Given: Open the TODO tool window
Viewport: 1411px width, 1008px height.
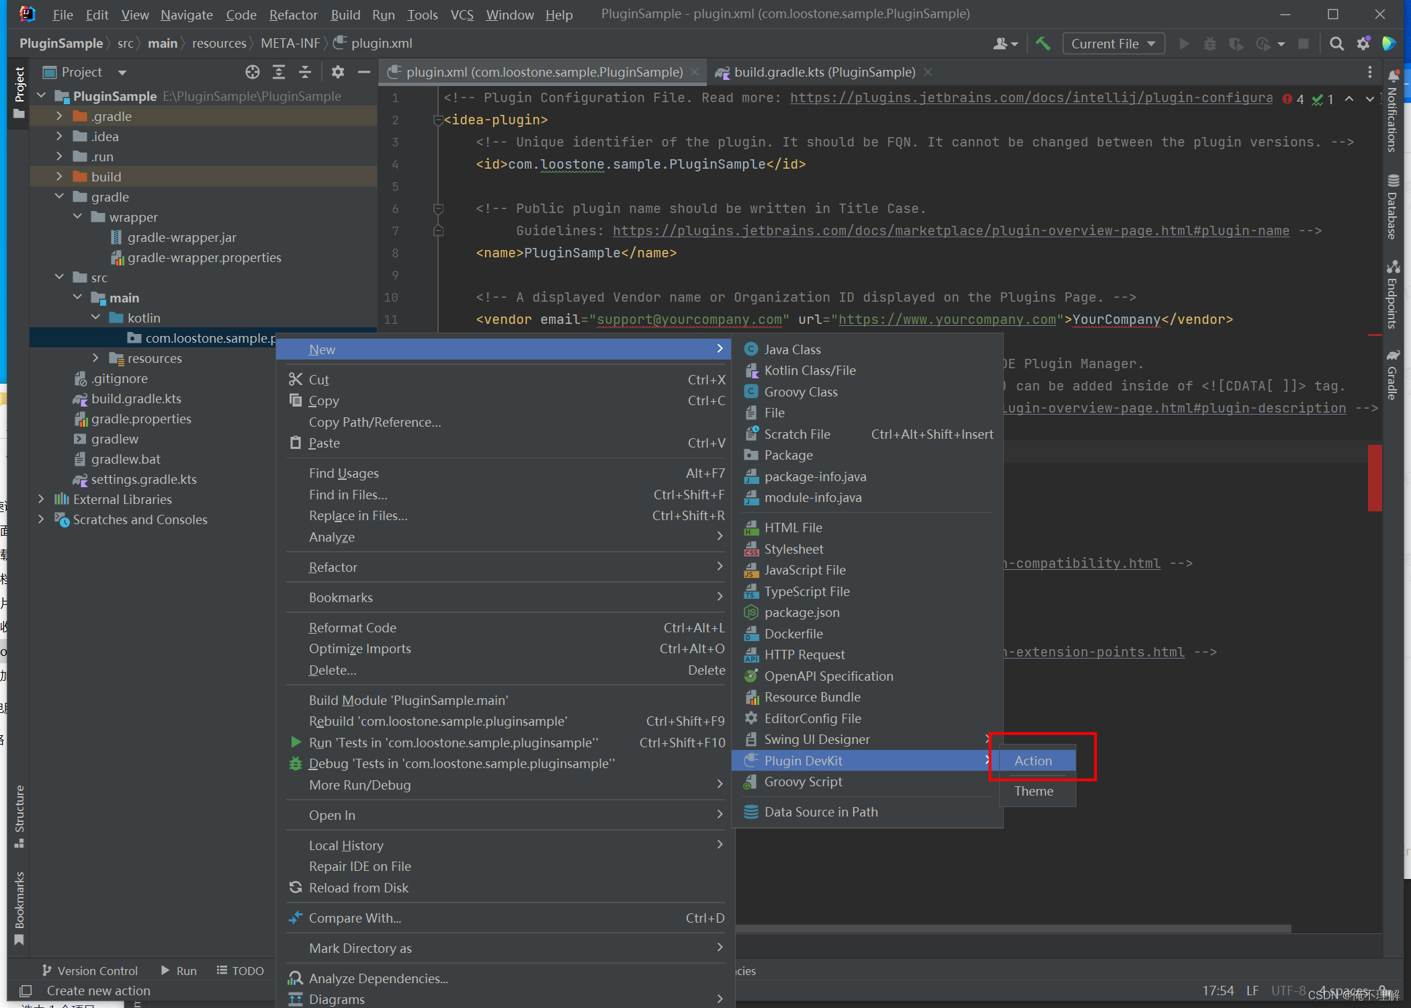Looking at the screenshot, I should 240,970.
